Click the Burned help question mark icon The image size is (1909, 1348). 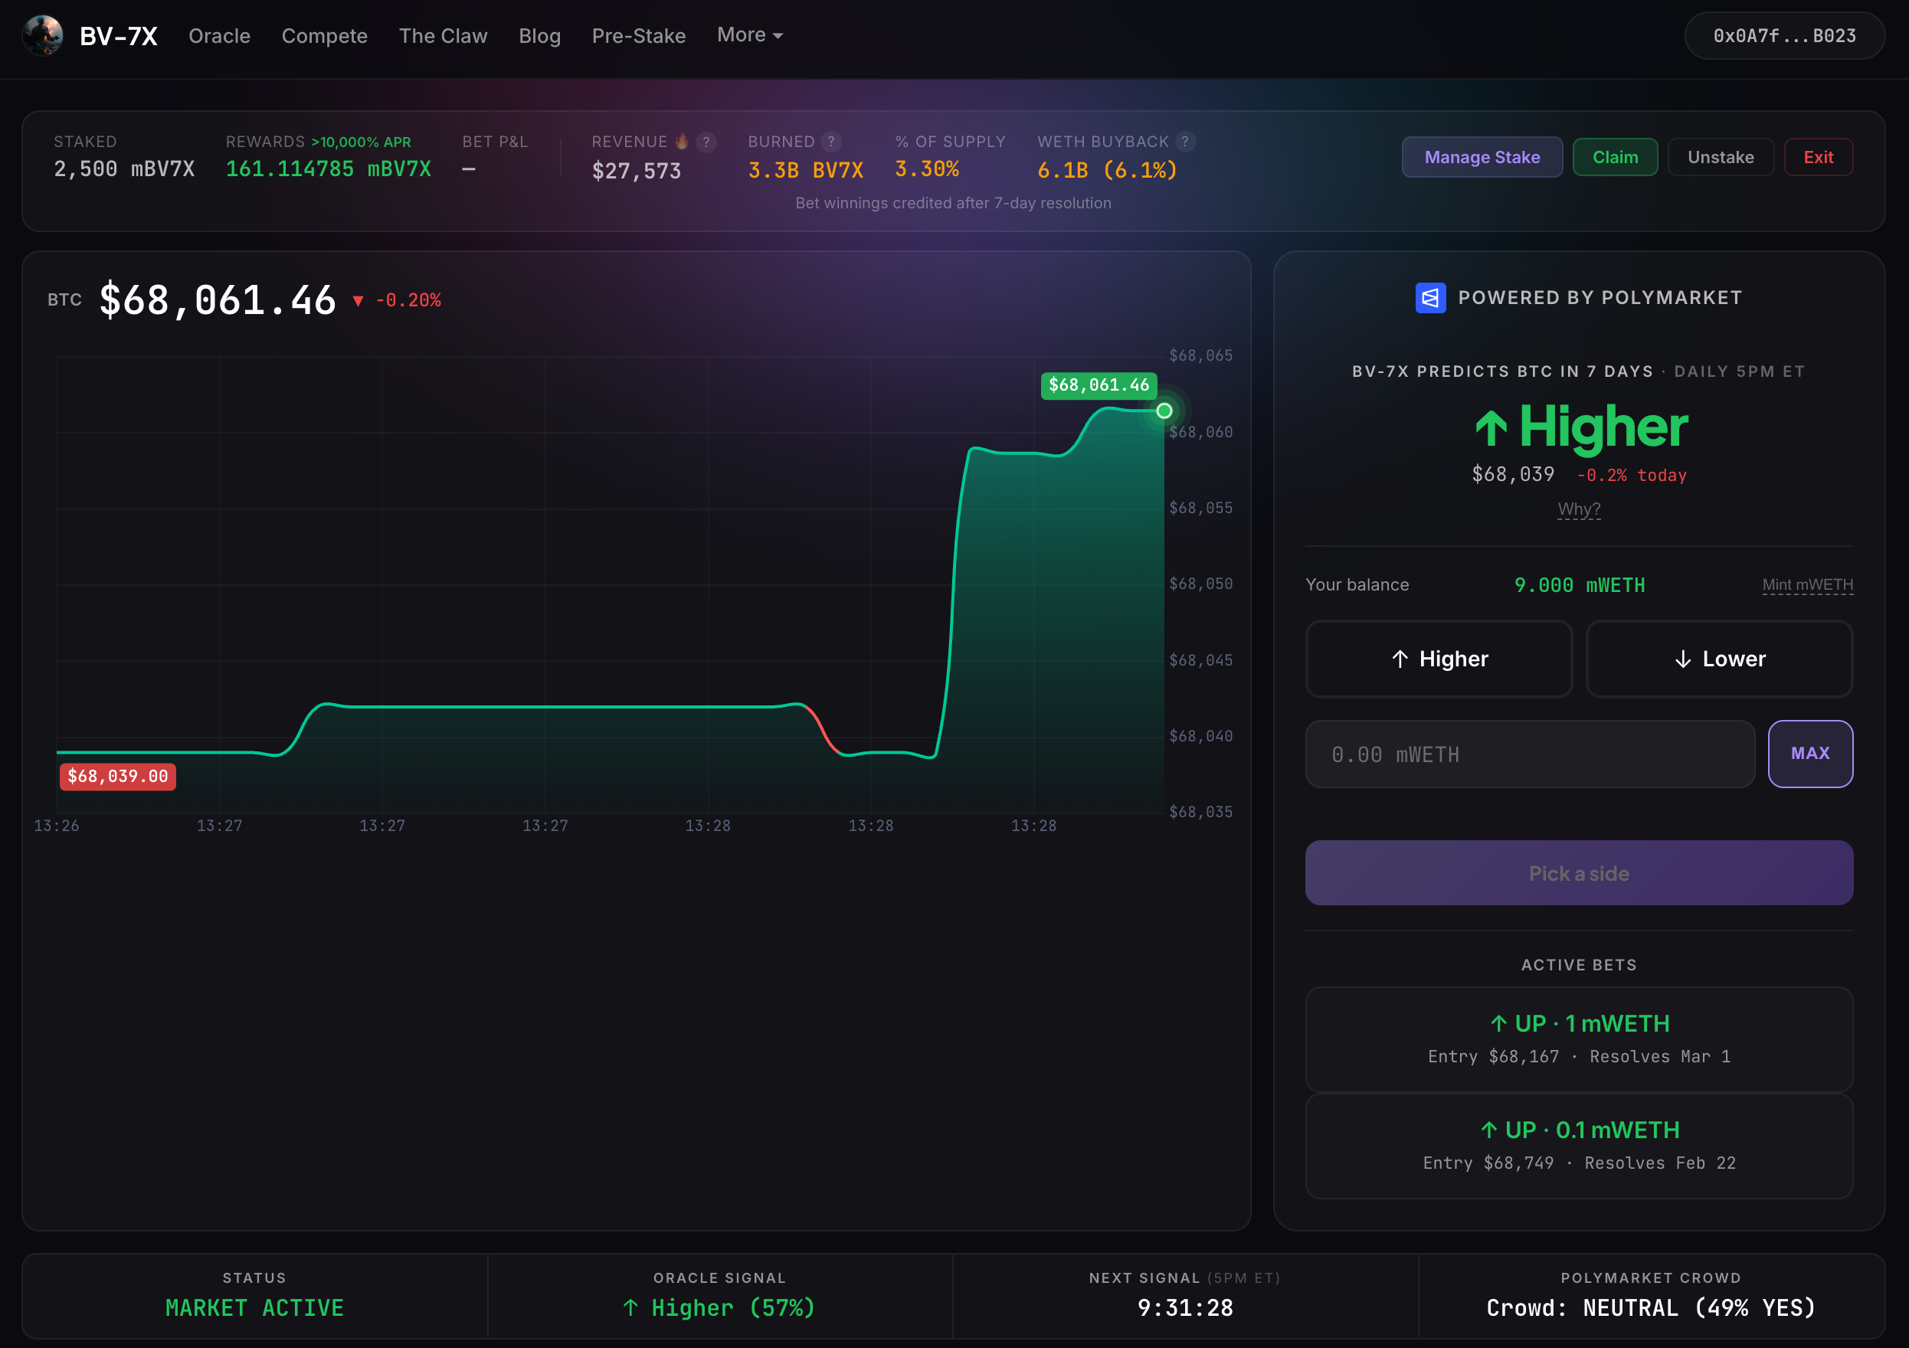click(x=830, y=142)
